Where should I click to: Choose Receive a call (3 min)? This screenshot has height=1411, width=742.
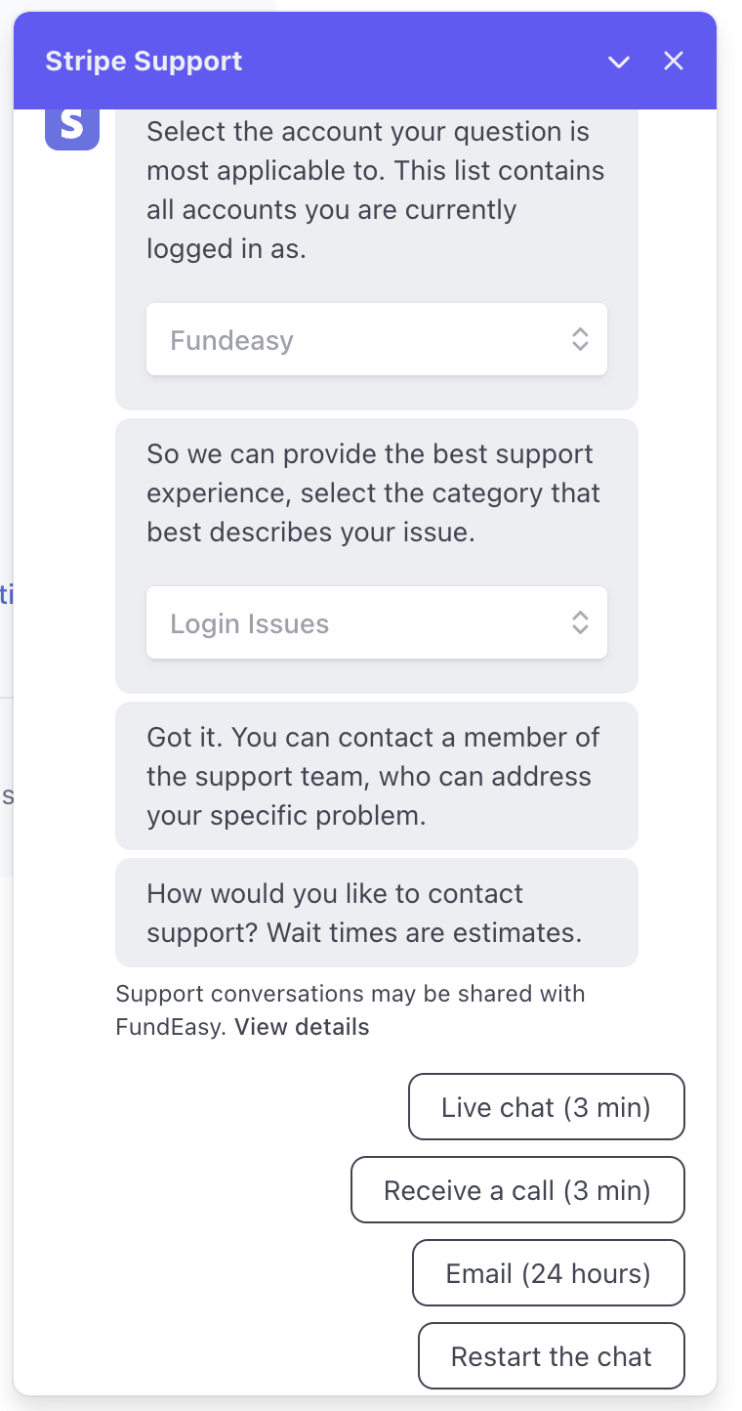tap(517, 1190)
